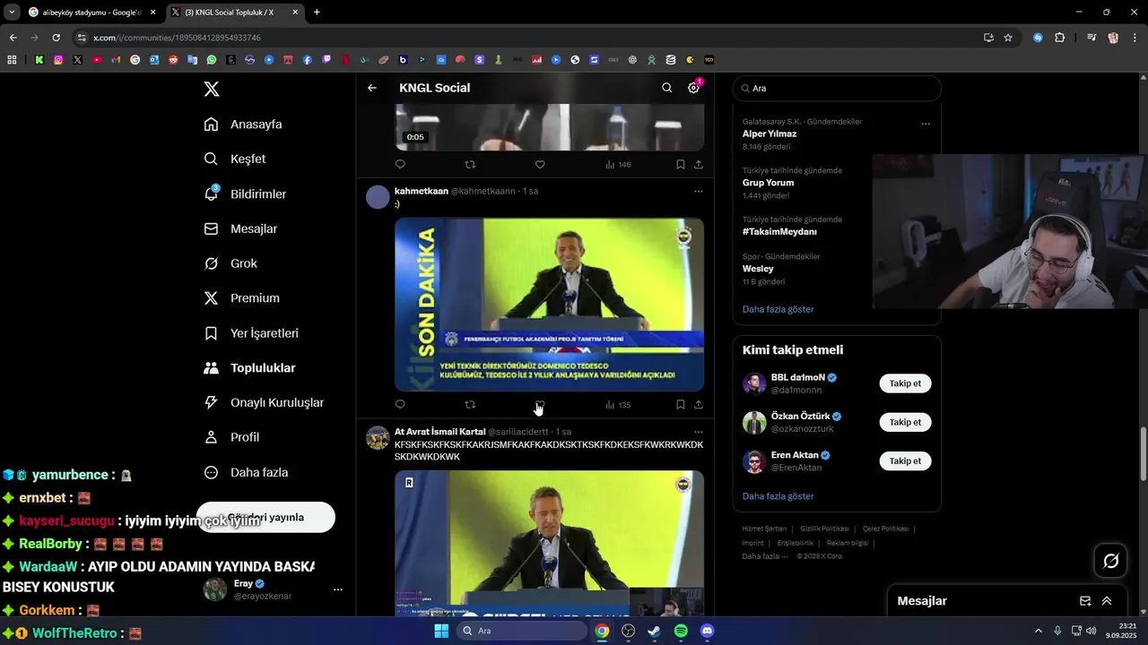The width and height of the screenshot is (1148, 645).
Task: Open more options for Alper Yılmaz trend
Action: (926, 124)
